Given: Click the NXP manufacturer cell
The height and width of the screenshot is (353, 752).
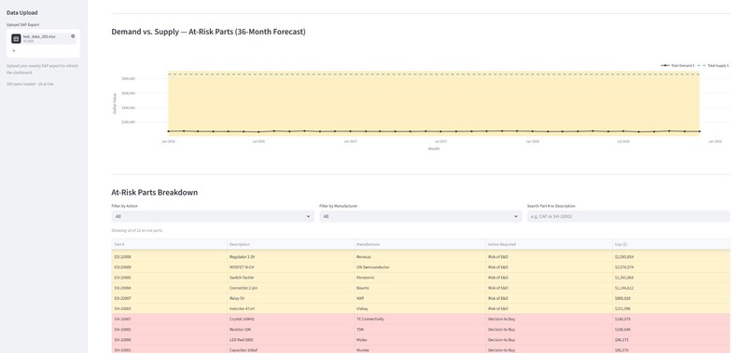Looking at the screenshot, I should pyautogui.click(x=420, y=298).
